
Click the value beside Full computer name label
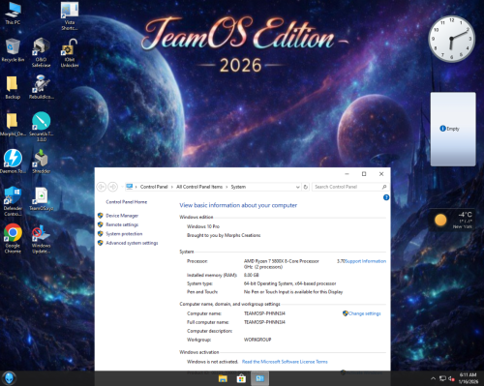coord(264,322)
